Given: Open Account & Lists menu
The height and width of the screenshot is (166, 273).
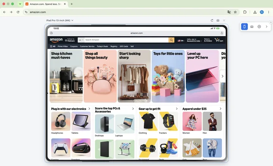Looking at the screenshot, I should (x=194, y=40).
